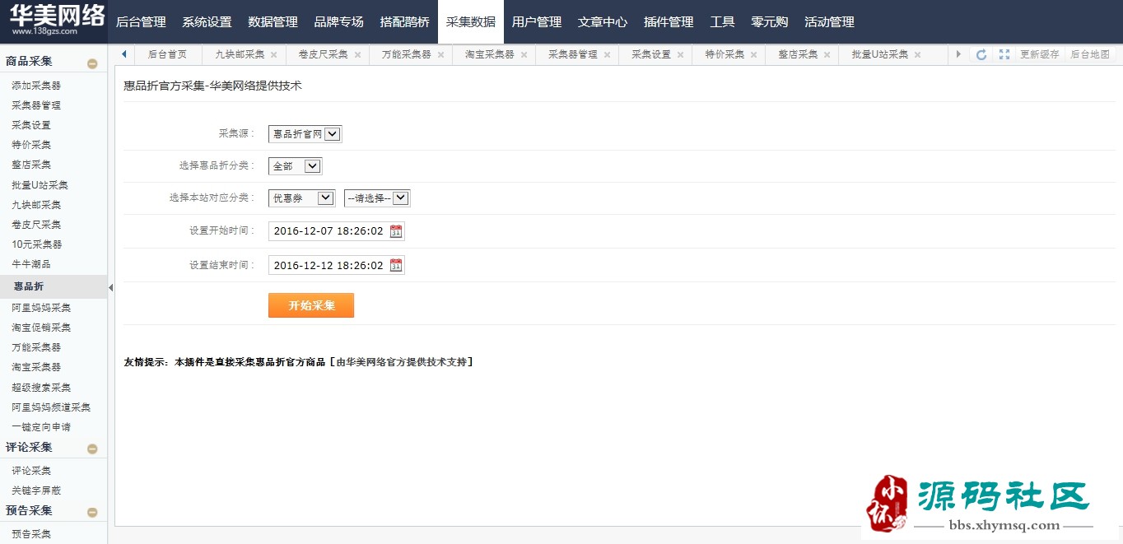Click the 更新缓存 button

[1039, 54]
